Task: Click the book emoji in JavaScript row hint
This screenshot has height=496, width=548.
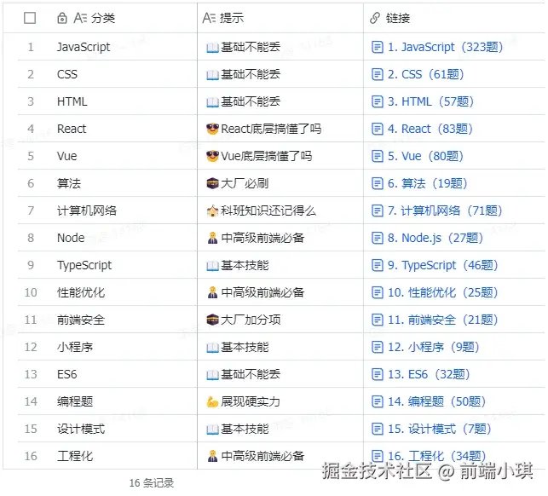Action: 212,48
